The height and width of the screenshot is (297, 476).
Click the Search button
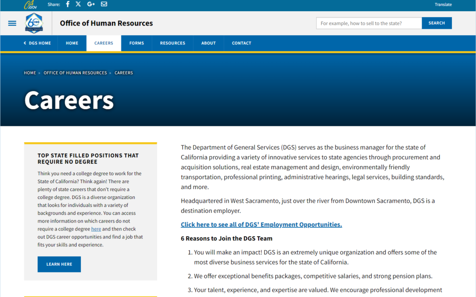(436, 23)
